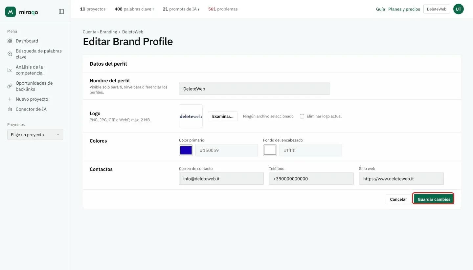Open the header background color swatch

pyautogui.click(x=270, y=150)
